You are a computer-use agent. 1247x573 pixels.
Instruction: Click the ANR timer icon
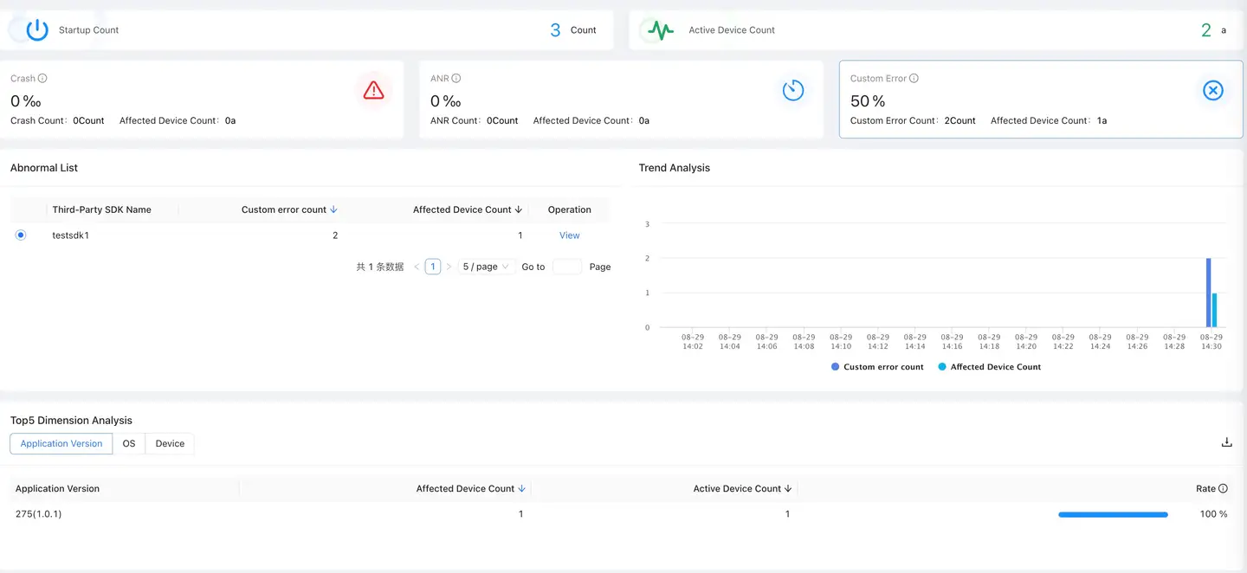793,90
